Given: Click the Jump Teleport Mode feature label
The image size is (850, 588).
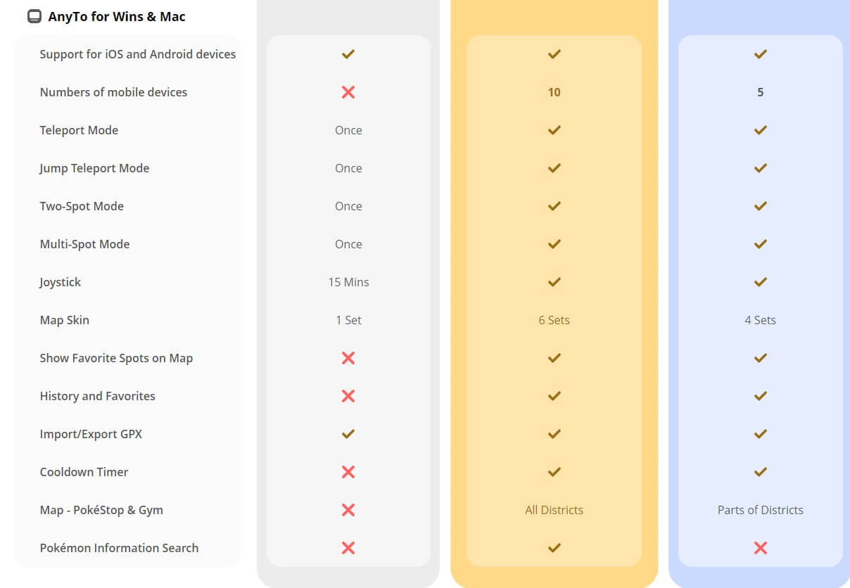Looking at the screenshot, I should (x=94, y=168).
